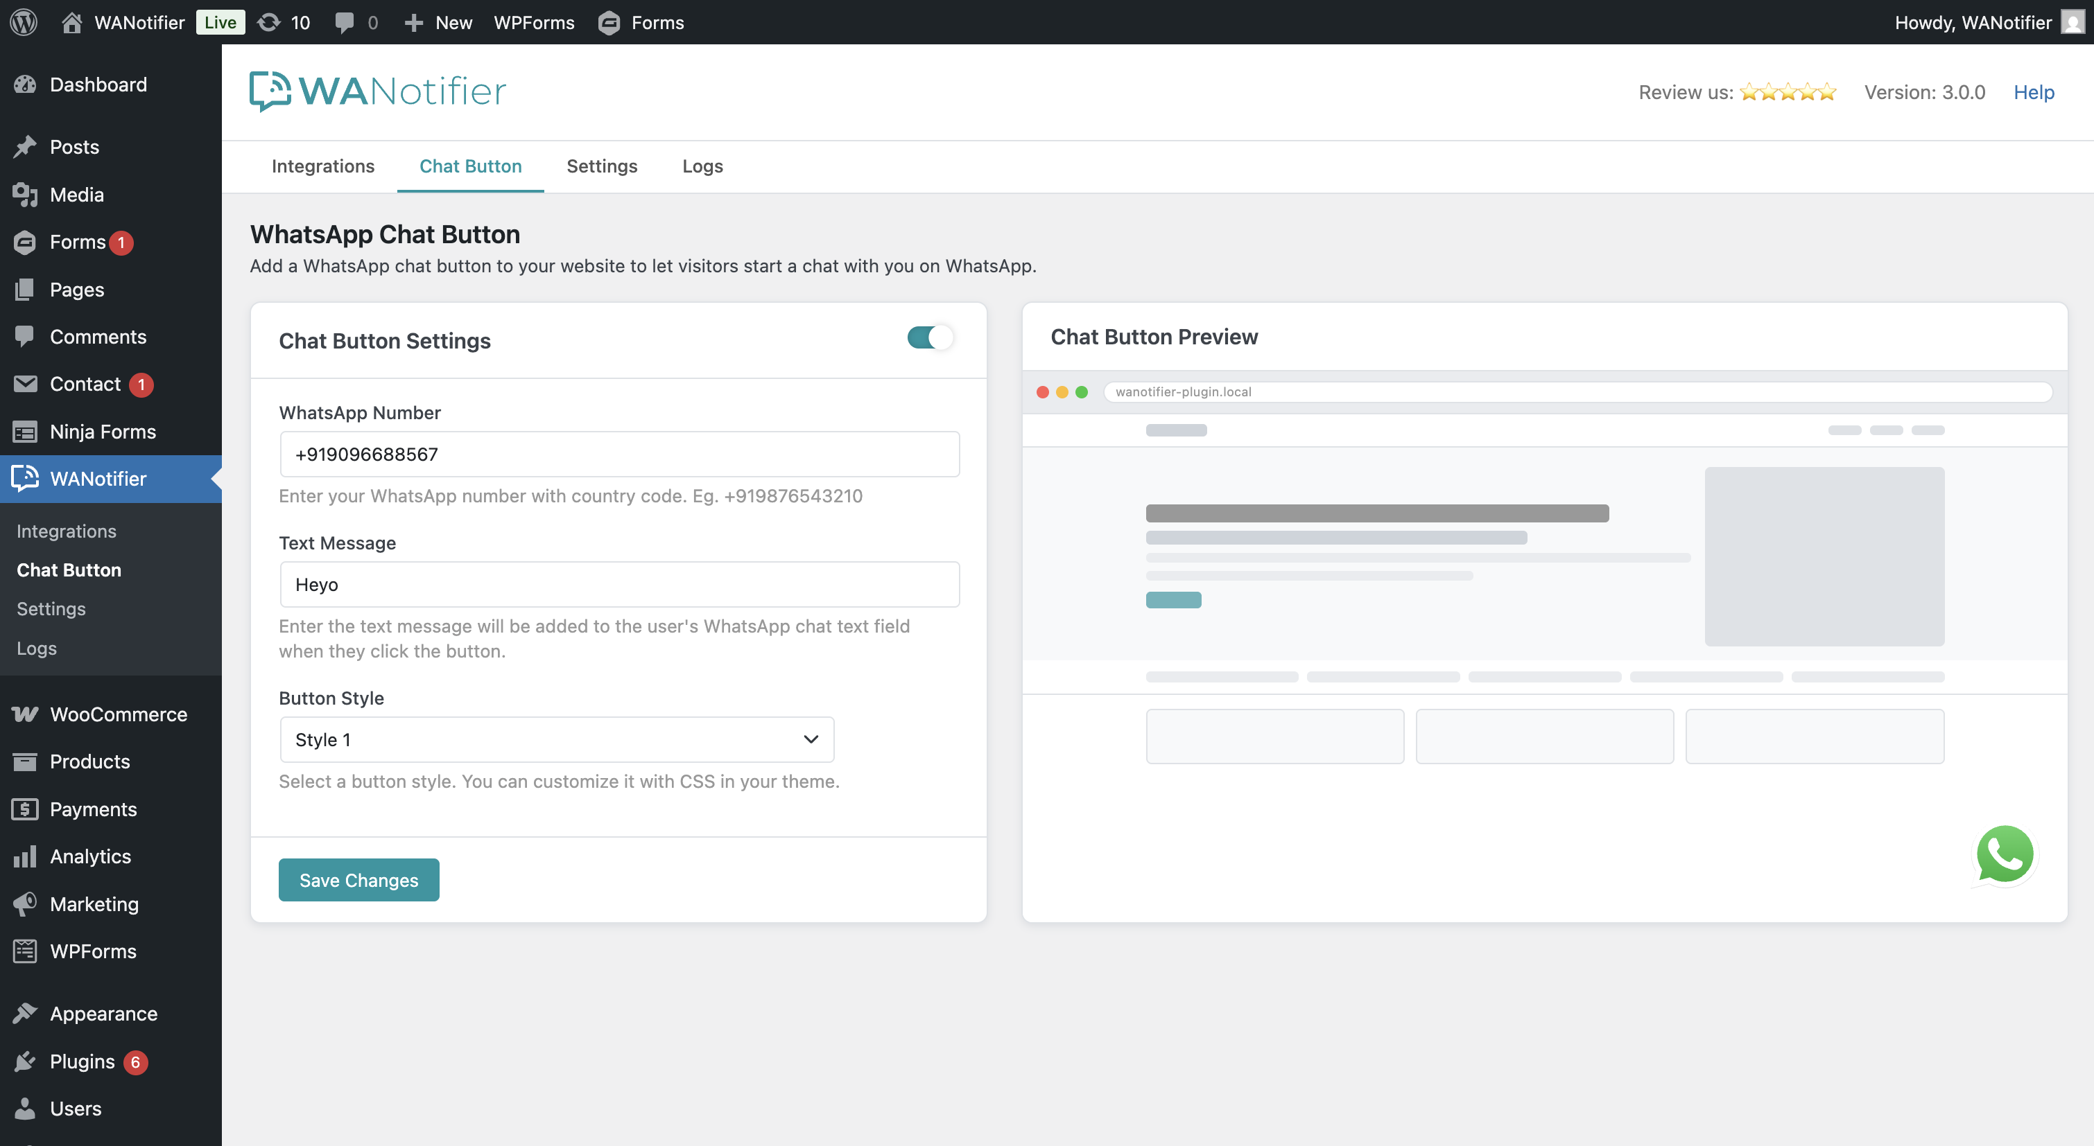Click the updates icon showing 10
The image size is (2094, 1146).
[269, 22]
